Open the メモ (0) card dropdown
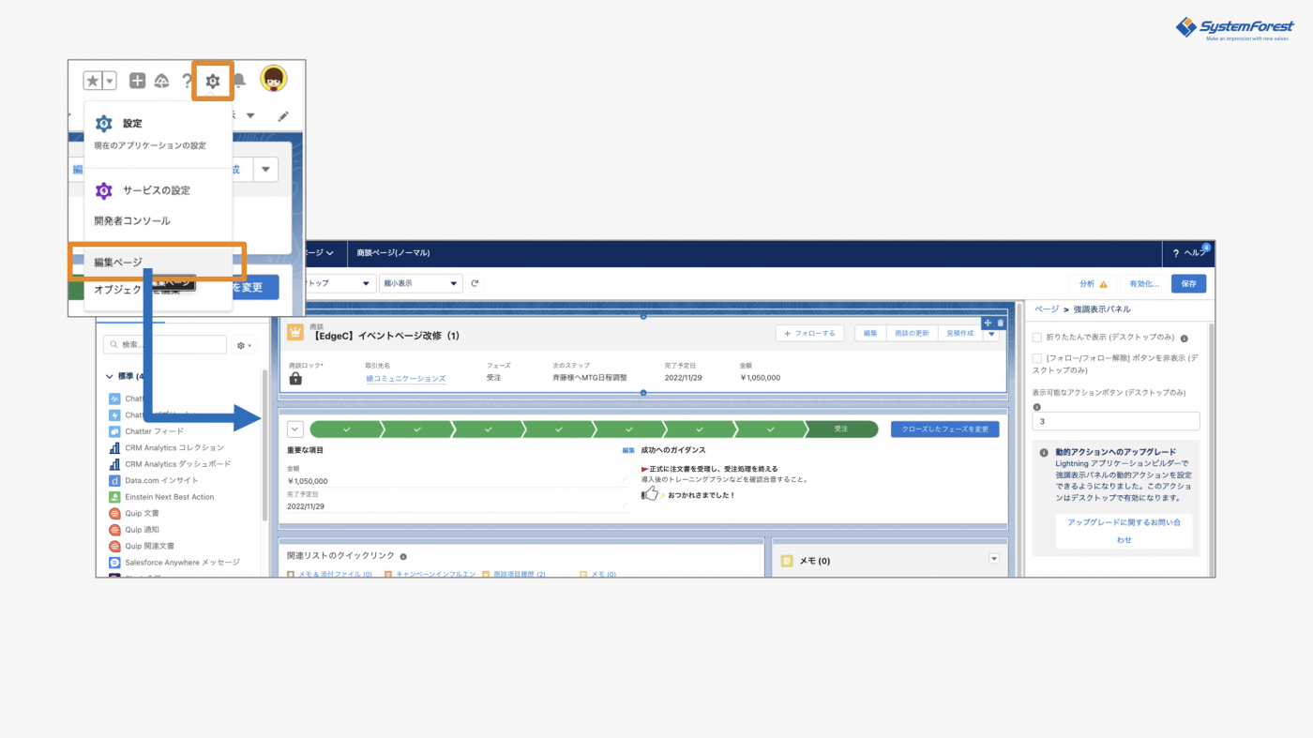 (x=994, y=559)
